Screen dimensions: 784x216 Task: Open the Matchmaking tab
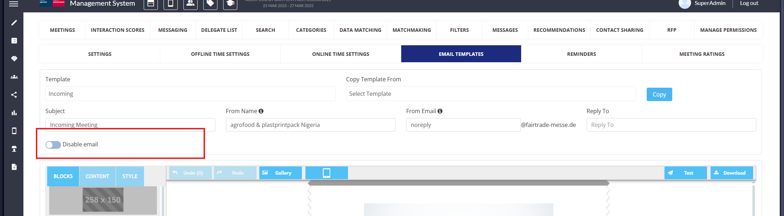pyautogui.click(x=412, y=30)
